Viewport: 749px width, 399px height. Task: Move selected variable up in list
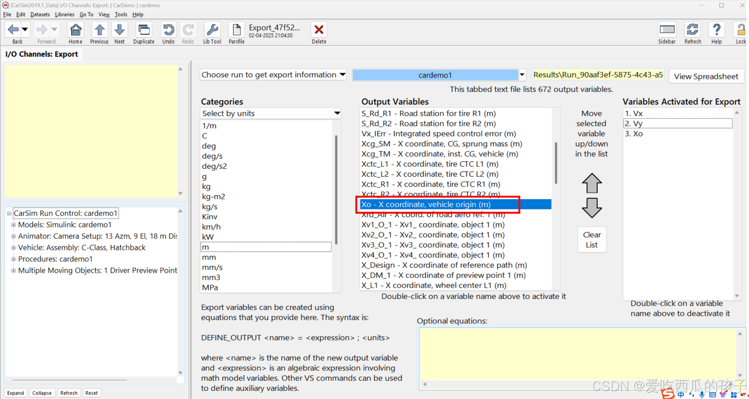click(592, 183)
